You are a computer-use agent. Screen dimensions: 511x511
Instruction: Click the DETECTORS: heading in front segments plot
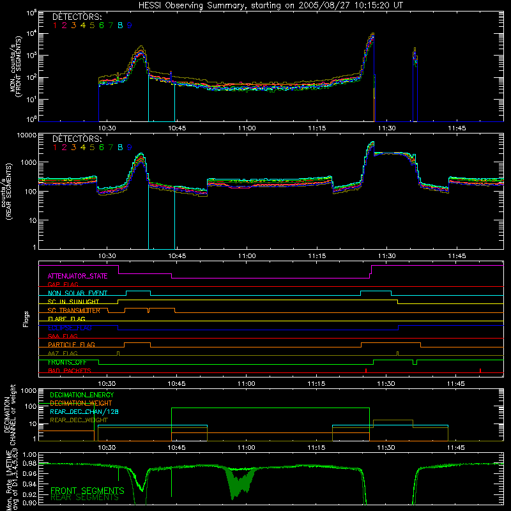77,17
